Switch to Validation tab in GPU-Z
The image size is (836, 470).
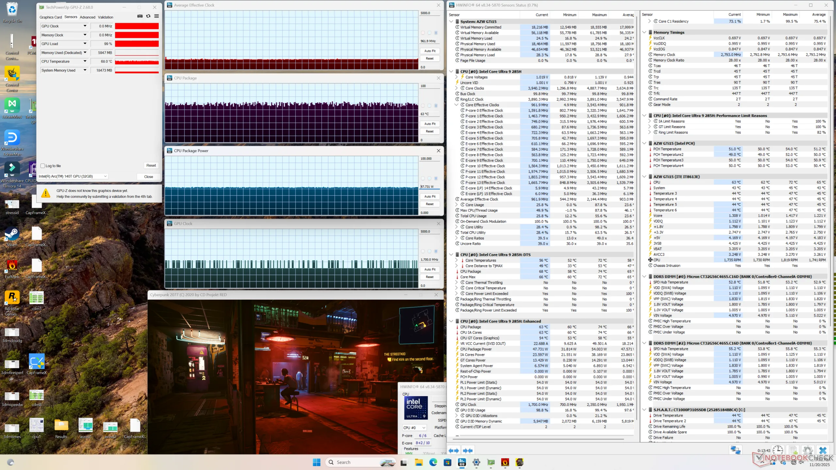click(105, 17)
